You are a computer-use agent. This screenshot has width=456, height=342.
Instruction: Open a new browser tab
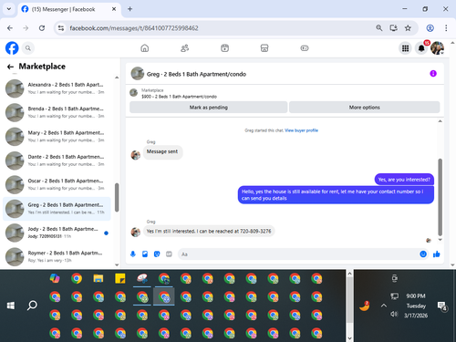click(130, 9)
